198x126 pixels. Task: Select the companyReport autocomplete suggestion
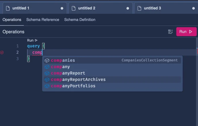[x=113, y=73]
